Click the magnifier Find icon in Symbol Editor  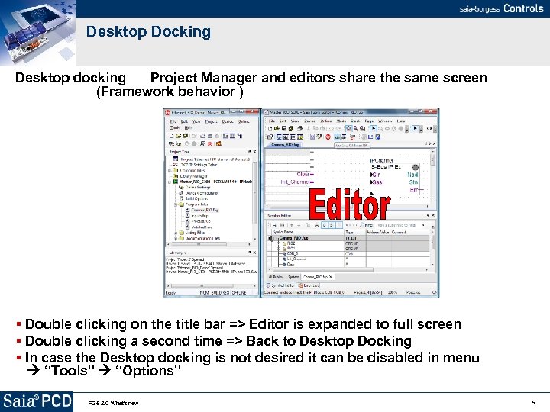coord(361,225)
